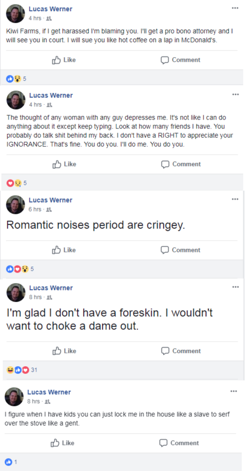The height and width of the screenshot is (471, 245).
Task: View reactions on Kiwi Farms post
Action: click(16, 79)
